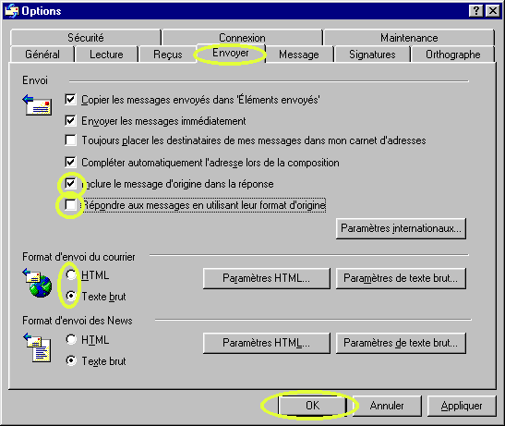Switch to the Sécurité tab
This screenshot has width=505, height=426.
click(x=86, y=37)
